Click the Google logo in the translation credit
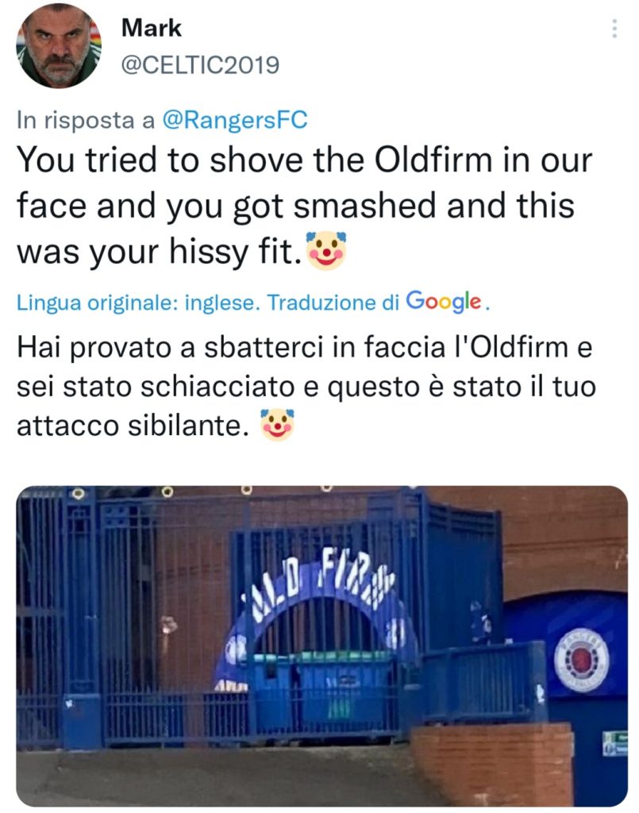This screenshot has width=639, height=813. [443, 302]
